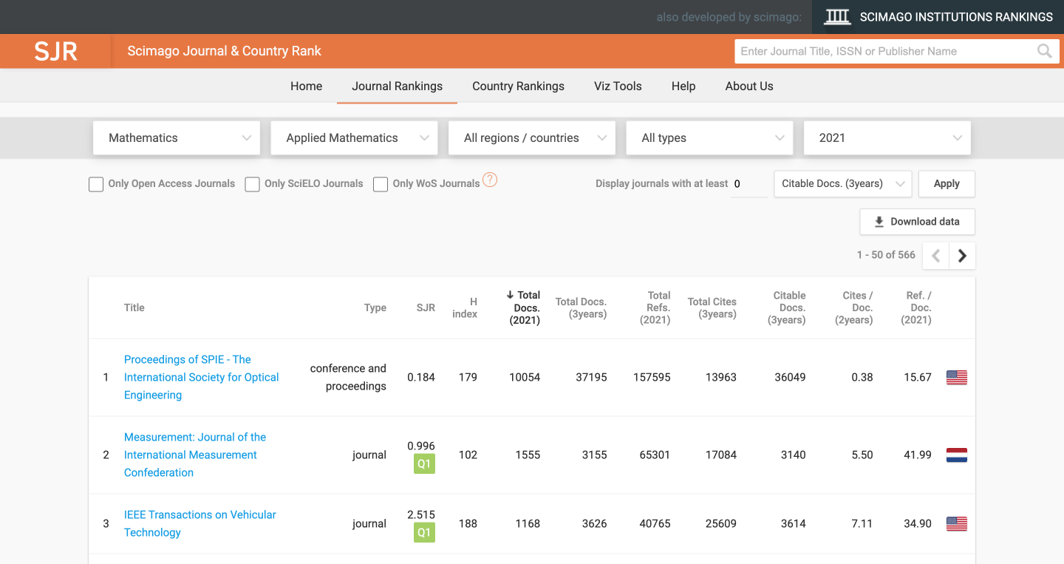This screenshot has width=1064, height=564.
Task: Click the '1 - 50 of 566' pagination text
Action: tap(886, 254)
